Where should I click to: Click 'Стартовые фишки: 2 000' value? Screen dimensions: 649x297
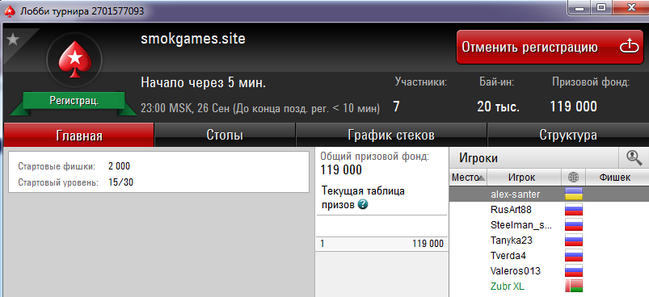pos(119,166)
